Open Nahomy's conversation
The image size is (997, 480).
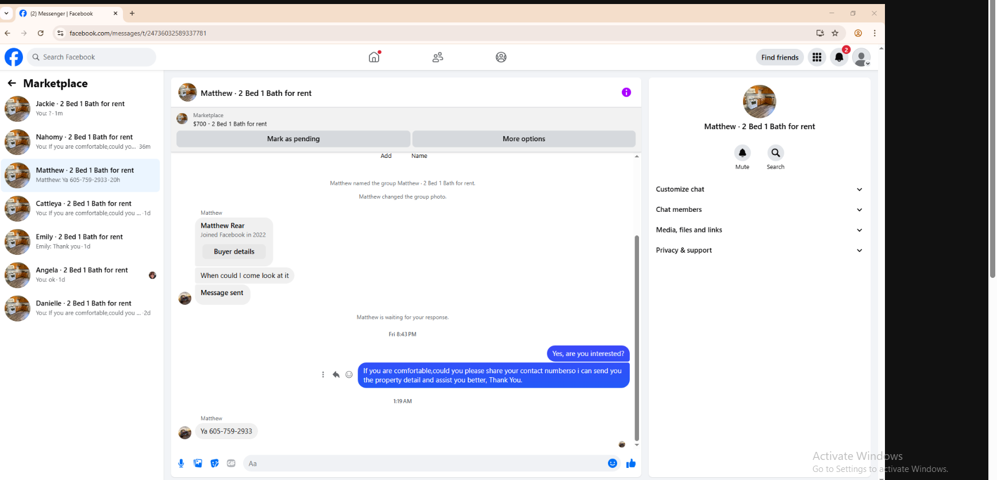(80, 142)
